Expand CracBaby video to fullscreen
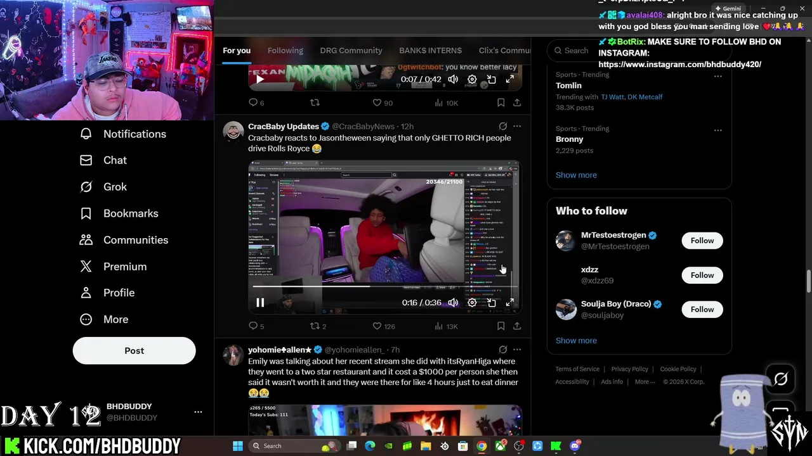812x456 pixels. click(x=510, y=303)
